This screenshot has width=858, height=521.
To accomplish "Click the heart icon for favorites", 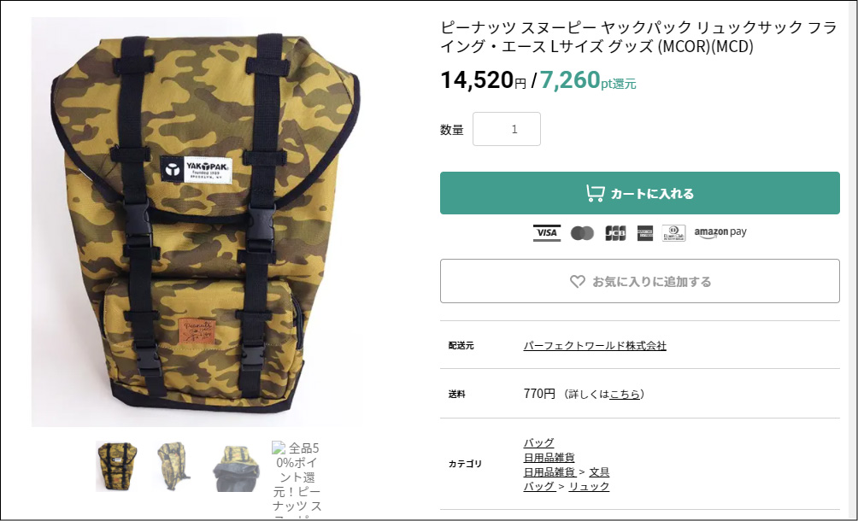I will point(578,282).
